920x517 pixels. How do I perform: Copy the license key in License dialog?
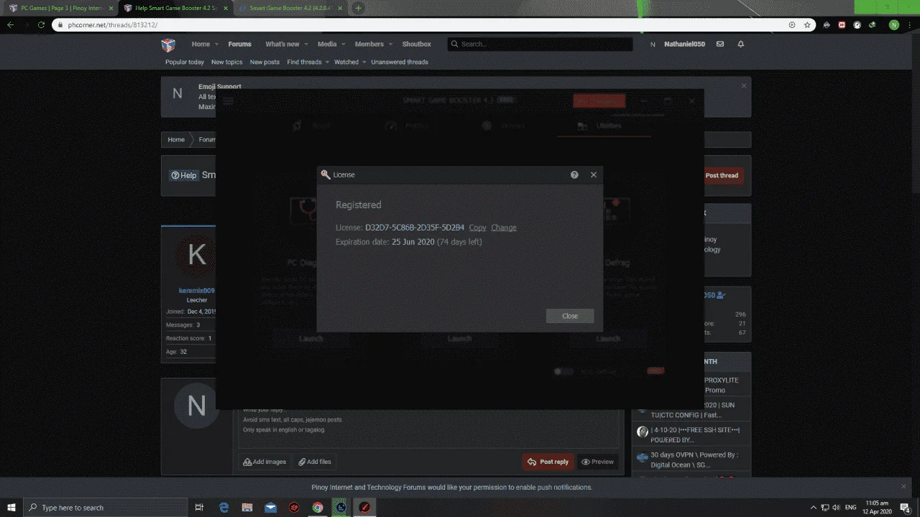[477, 228]
